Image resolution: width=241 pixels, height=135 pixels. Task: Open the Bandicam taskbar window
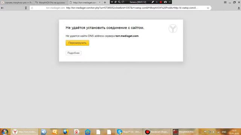157,132
